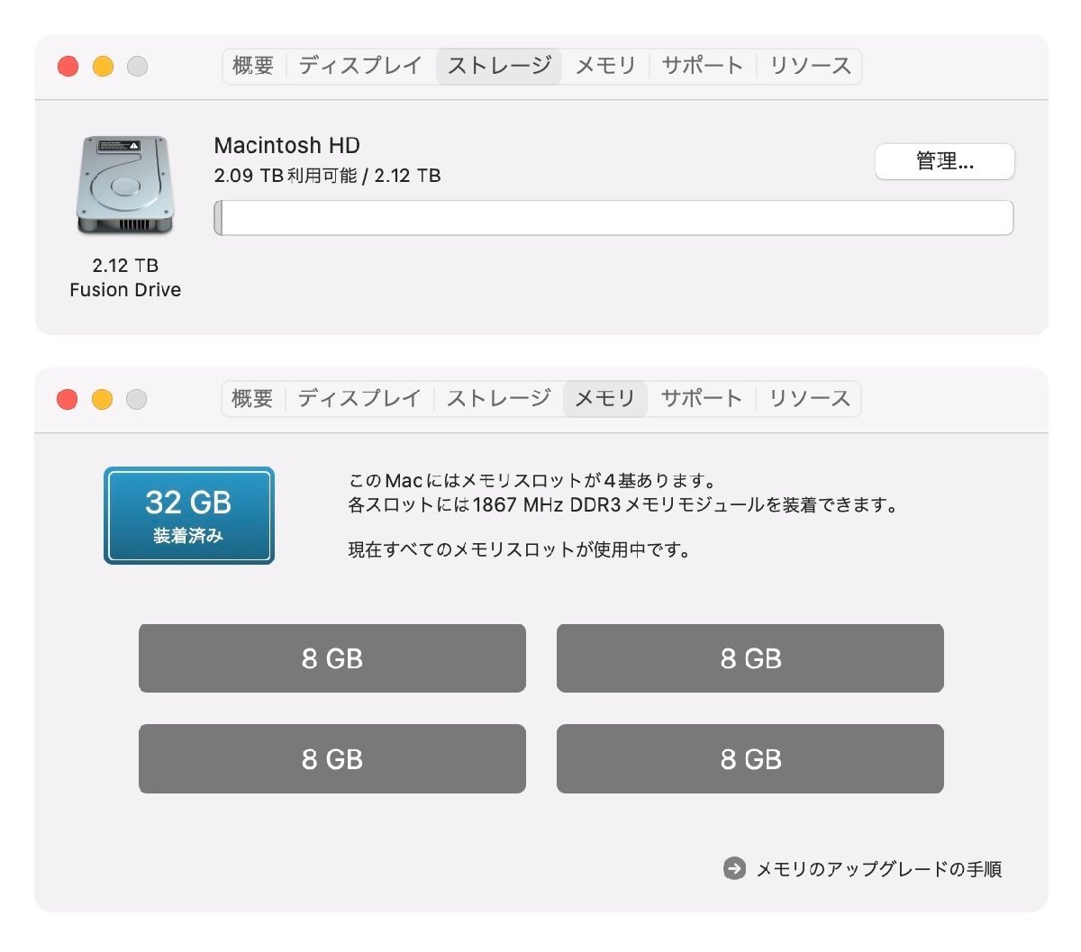Open 概要 tab in the lower window
This screenshot has width=1081, height=952.
(x=252, y=399)
